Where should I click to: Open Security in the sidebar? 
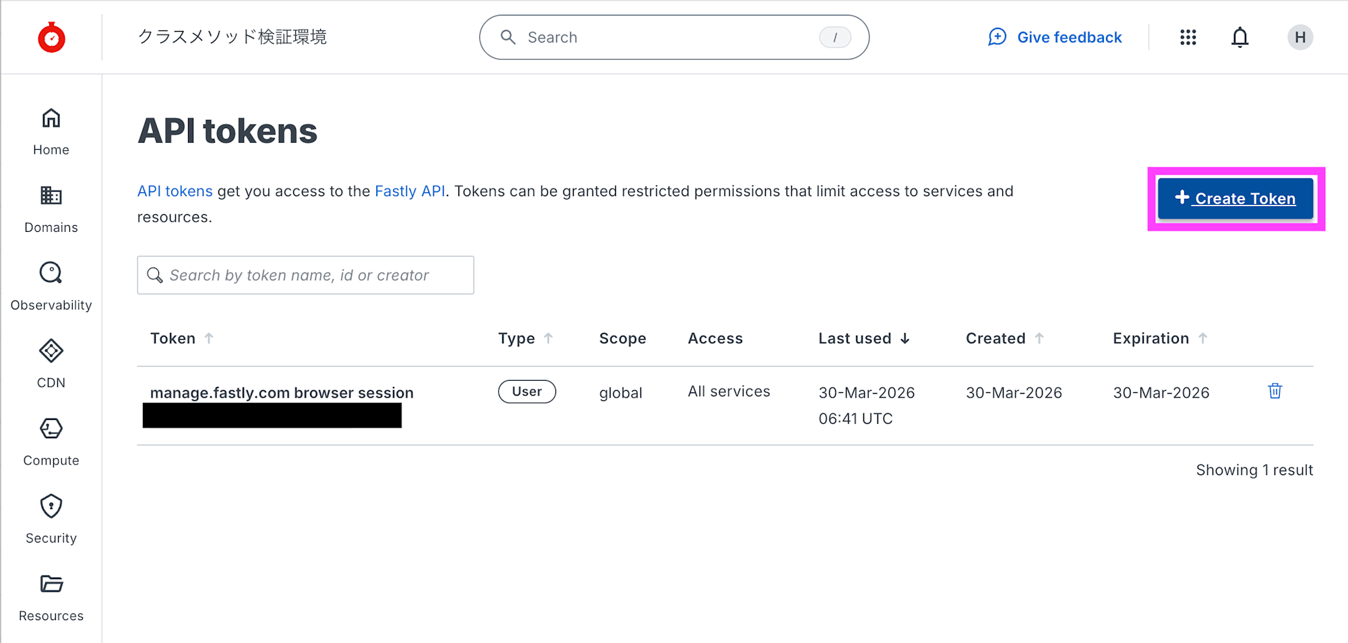click(51, 520)
